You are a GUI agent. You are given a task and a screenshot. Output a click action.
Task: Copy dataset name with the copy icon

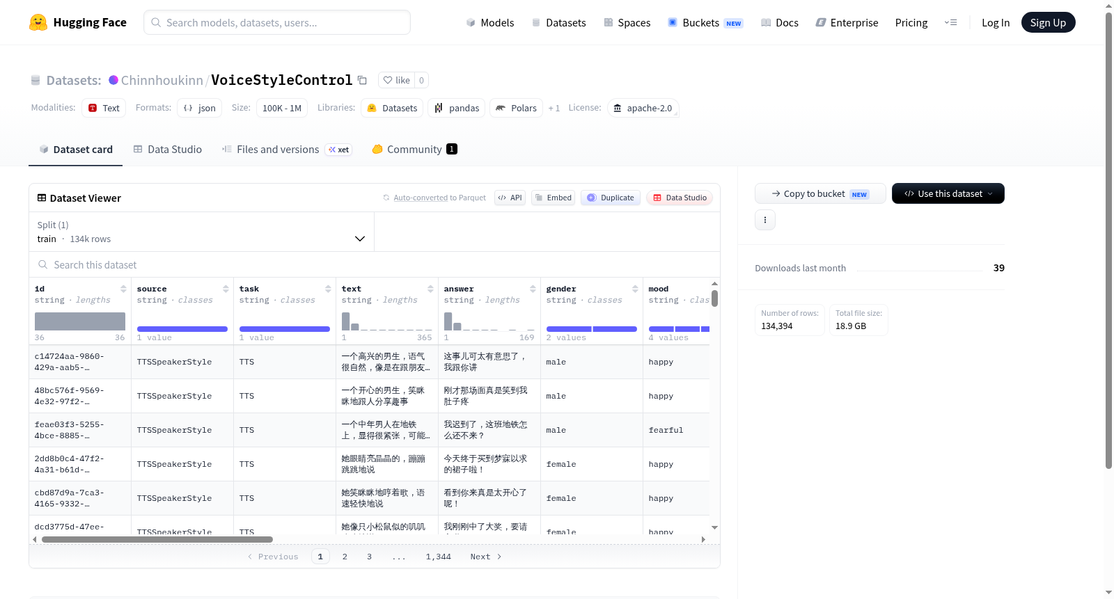pos(362,80)
